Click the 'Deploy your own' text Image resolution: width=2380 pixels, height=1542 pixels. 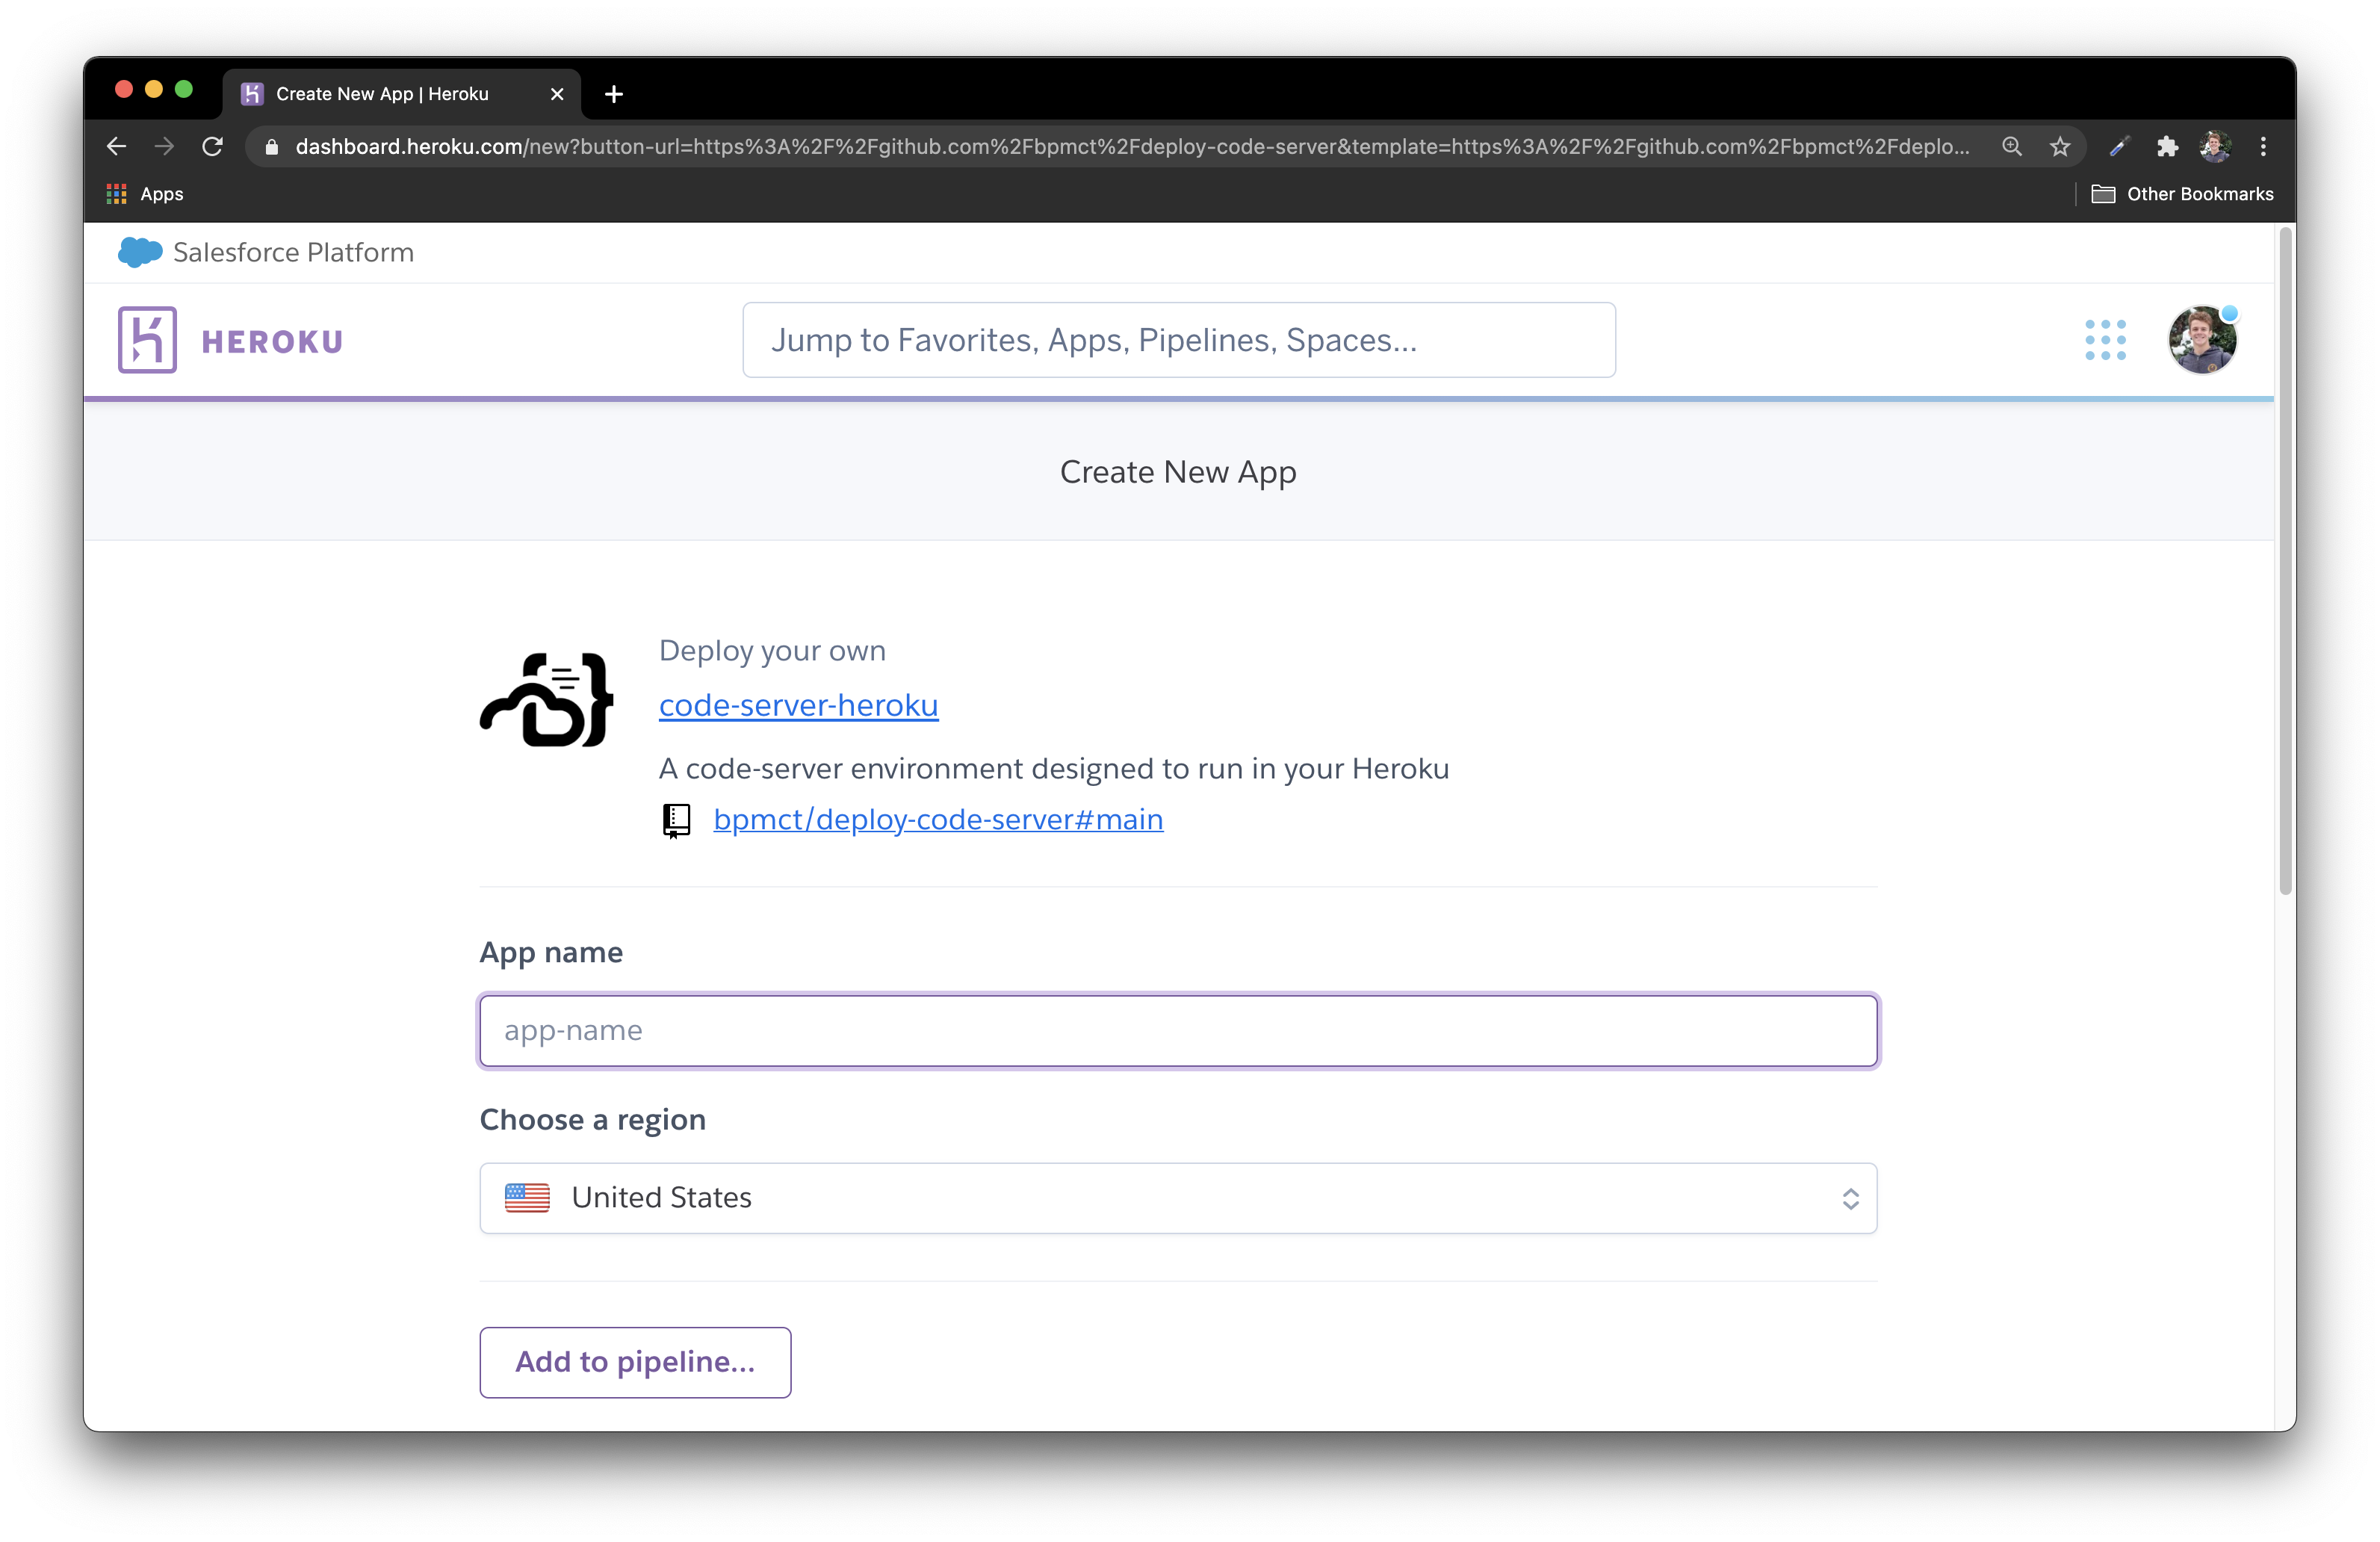(x=772, y=651)
